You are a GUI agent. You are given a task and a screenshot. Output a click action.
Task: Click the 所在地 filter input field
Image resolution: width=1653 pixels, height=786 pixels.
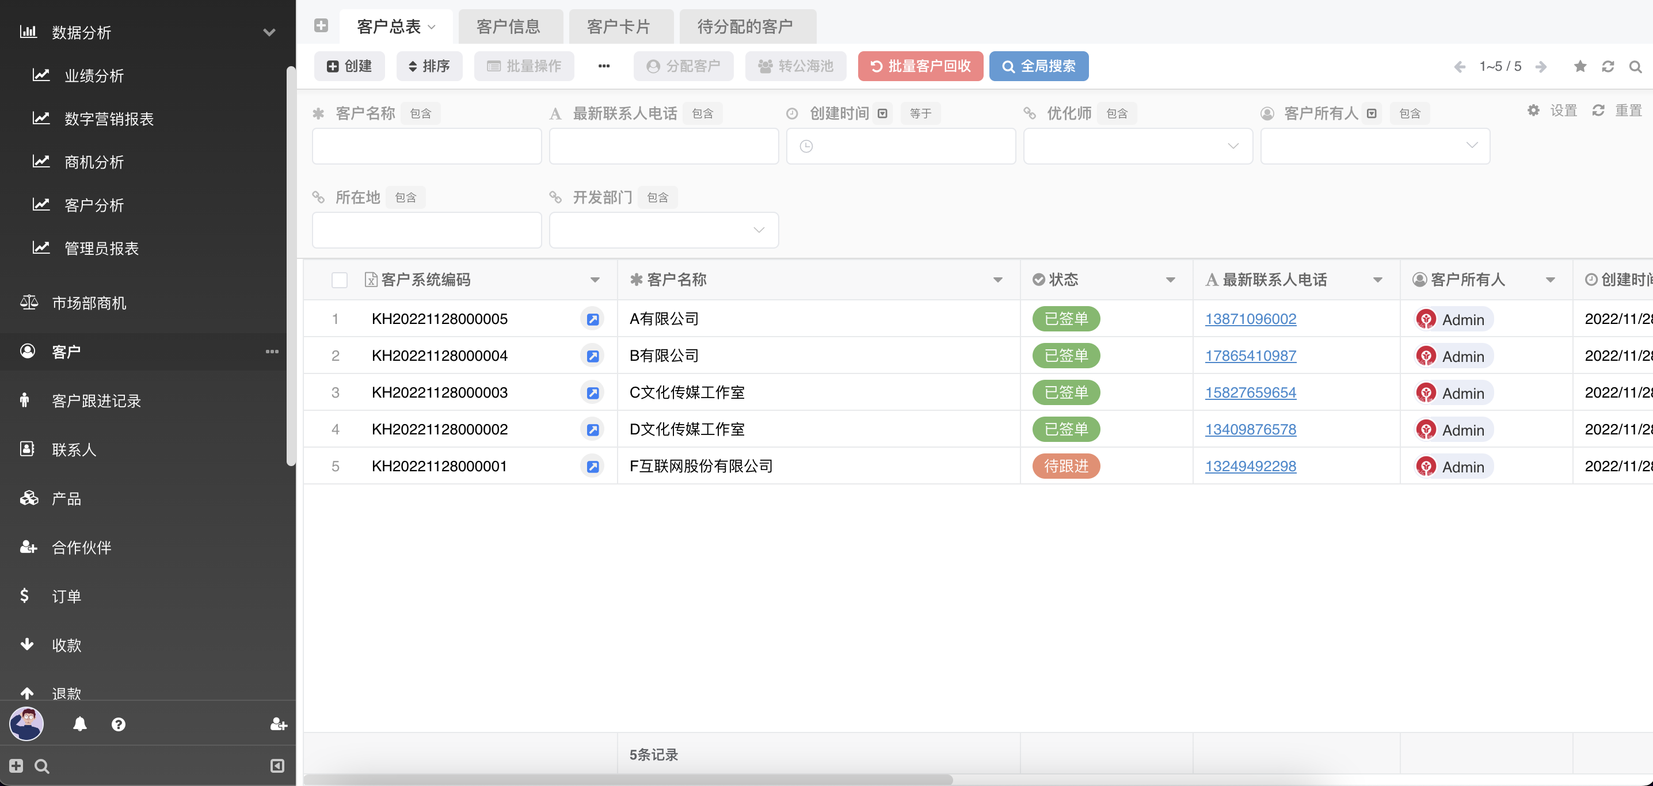coord(426,230)
